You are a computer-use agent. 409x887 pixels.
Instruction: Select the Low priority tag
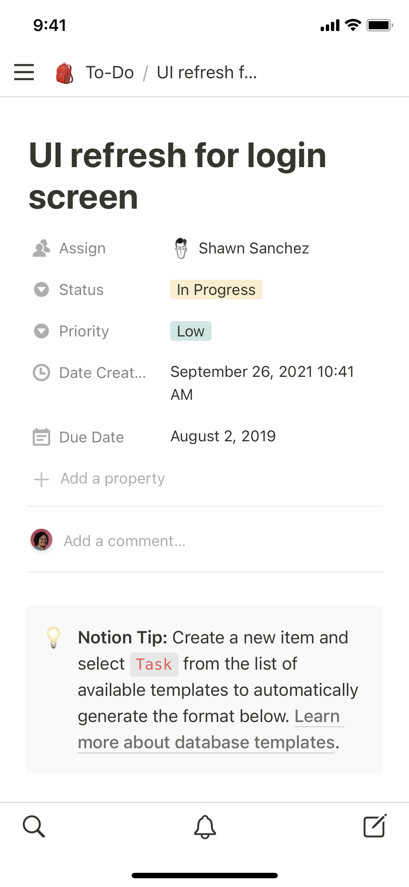(x=191, y=331)
